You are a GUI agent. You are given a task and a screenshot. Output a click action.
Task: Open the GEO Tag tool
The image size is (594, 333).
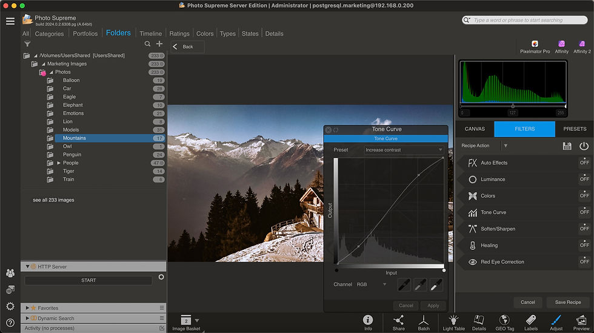[504, 322]
